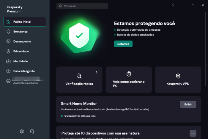The image size is (208, 139).
Task: Go to the Desempenho section
Action: [x=22, y=41]
